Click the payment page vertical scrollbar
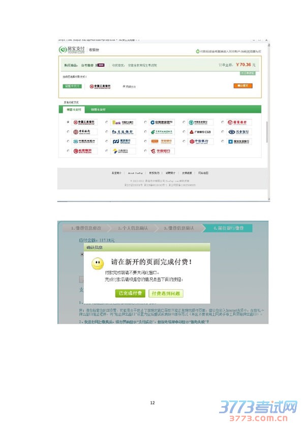Screen dimensions: 305x431 coord(267,127)
